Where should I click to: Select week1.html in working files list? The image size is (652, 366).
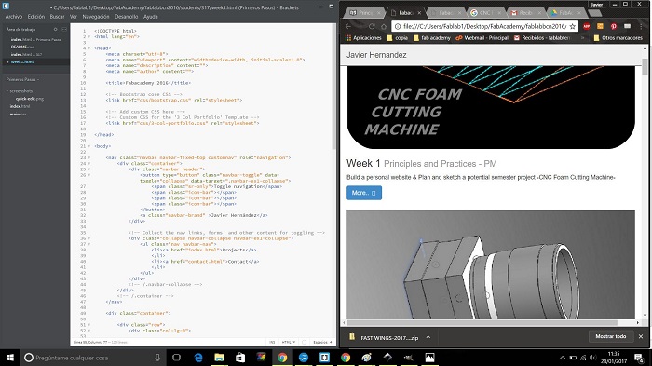(x=22, y=62)
